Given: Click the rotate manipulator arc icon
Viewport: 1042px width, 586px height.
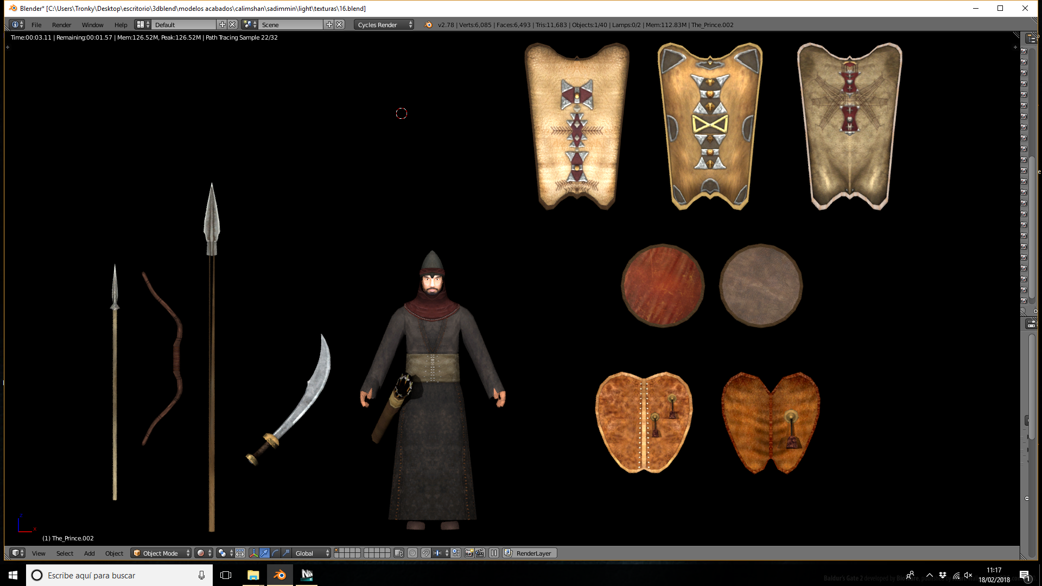Looking at the screenshot, I should 275,553.
